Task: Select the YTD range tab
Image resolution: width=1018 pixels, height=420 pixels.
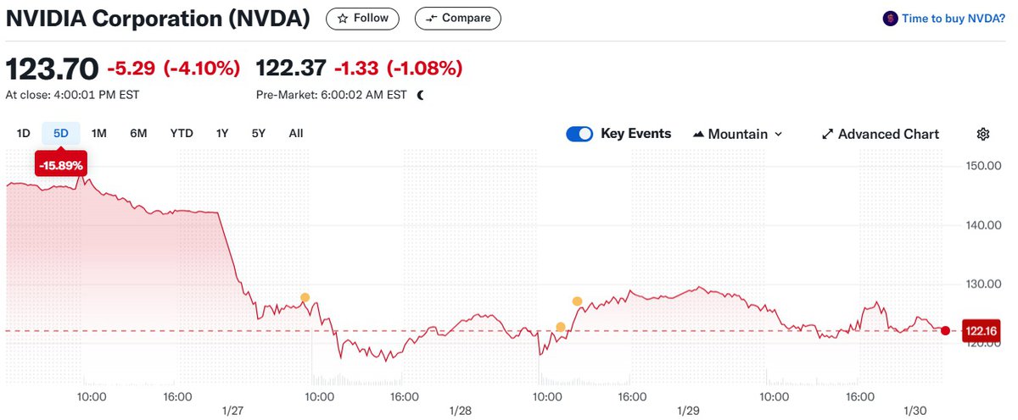Action: (x=182, y=133)
